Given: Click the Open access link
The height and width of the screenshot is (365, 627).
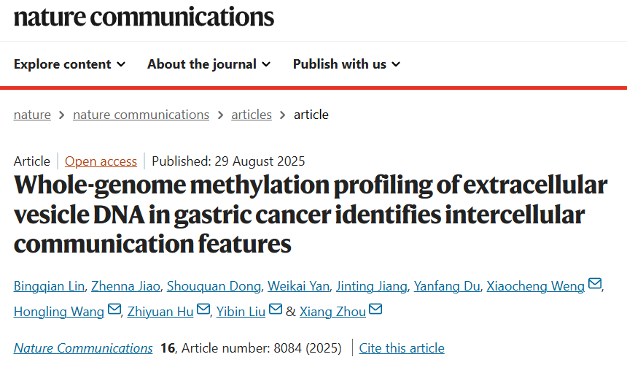Looking at the screenshot, I should (x=101, y=161).
